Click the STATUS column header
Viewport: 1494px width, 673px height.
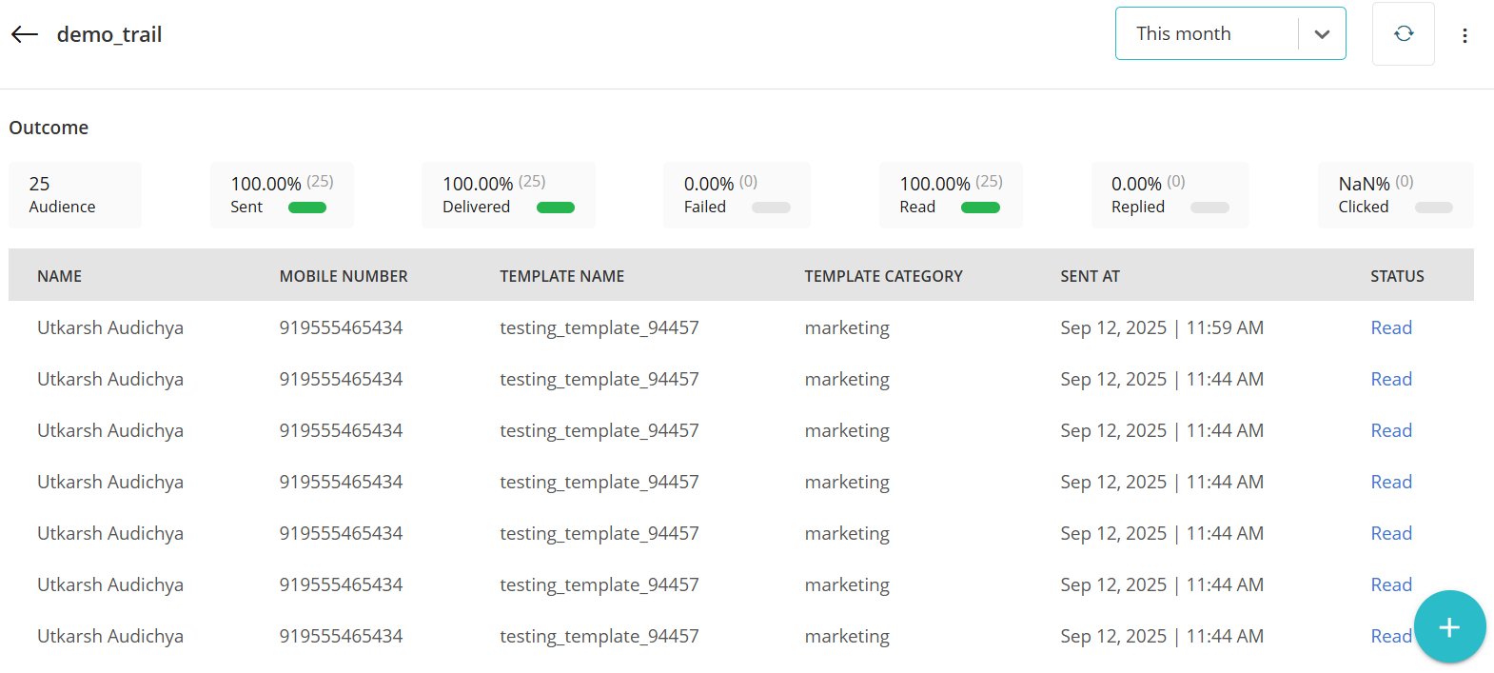pos(1396,276)
